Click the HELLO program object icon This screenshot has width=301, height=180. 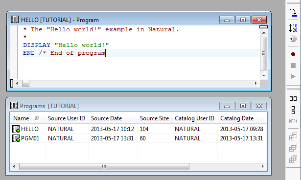tap(16, 129)
